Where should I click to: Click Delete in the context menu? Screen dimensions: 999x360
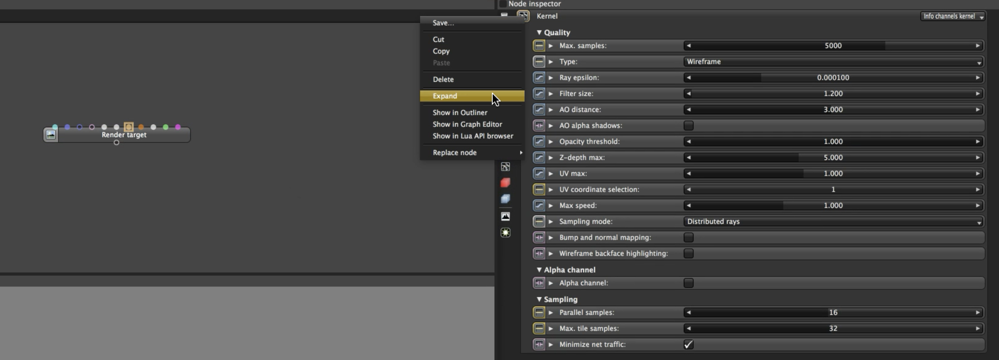[443, 79]
